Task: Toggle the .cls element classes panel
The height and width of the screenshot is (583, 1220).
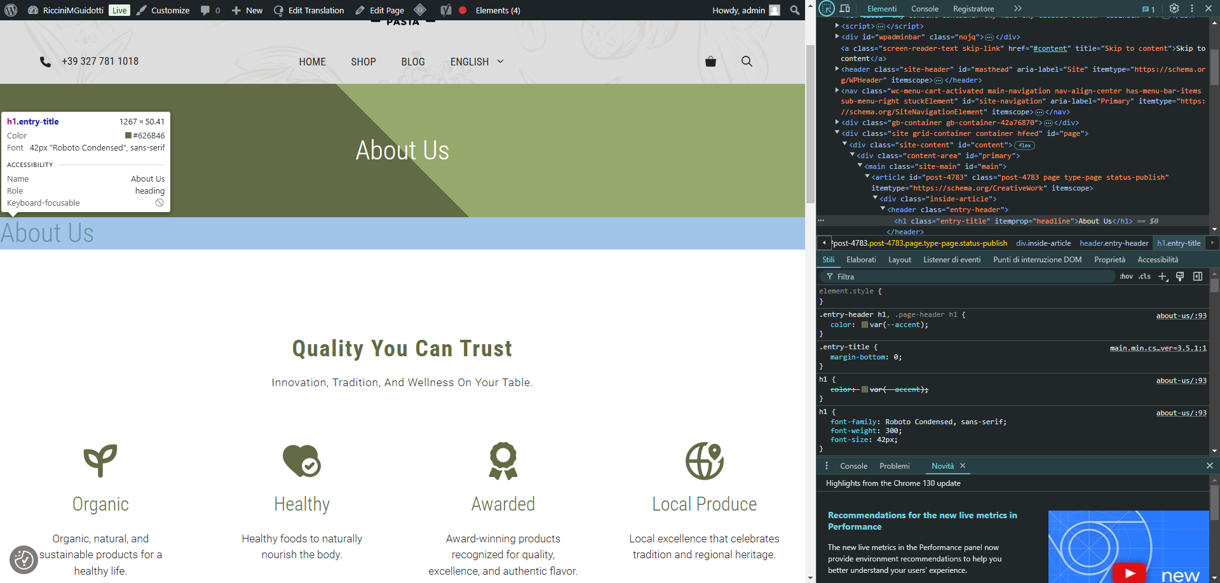Action: click(1144, 276)
